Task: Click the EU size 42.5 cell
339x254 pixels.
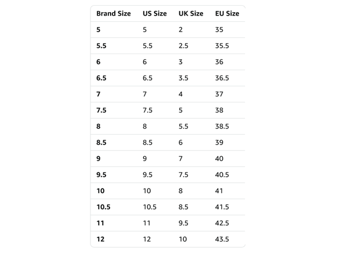Action: (x=222, y=223)
